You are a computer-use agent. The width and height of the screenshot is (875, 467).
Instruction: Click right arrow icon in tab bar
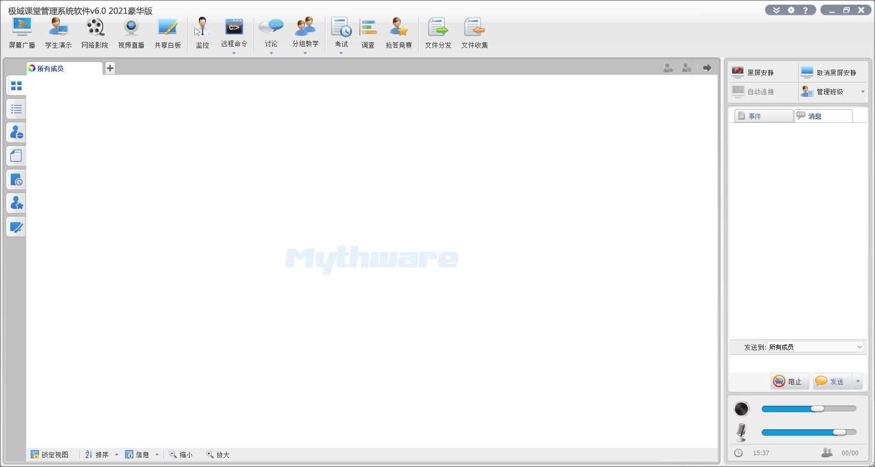[x=707, y=68]
